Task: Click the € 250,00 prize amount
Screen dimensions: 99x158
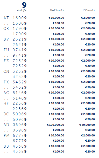Action: [58, 130]
